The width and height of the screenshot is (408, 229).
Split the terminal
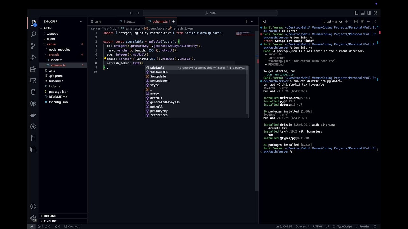356,22
